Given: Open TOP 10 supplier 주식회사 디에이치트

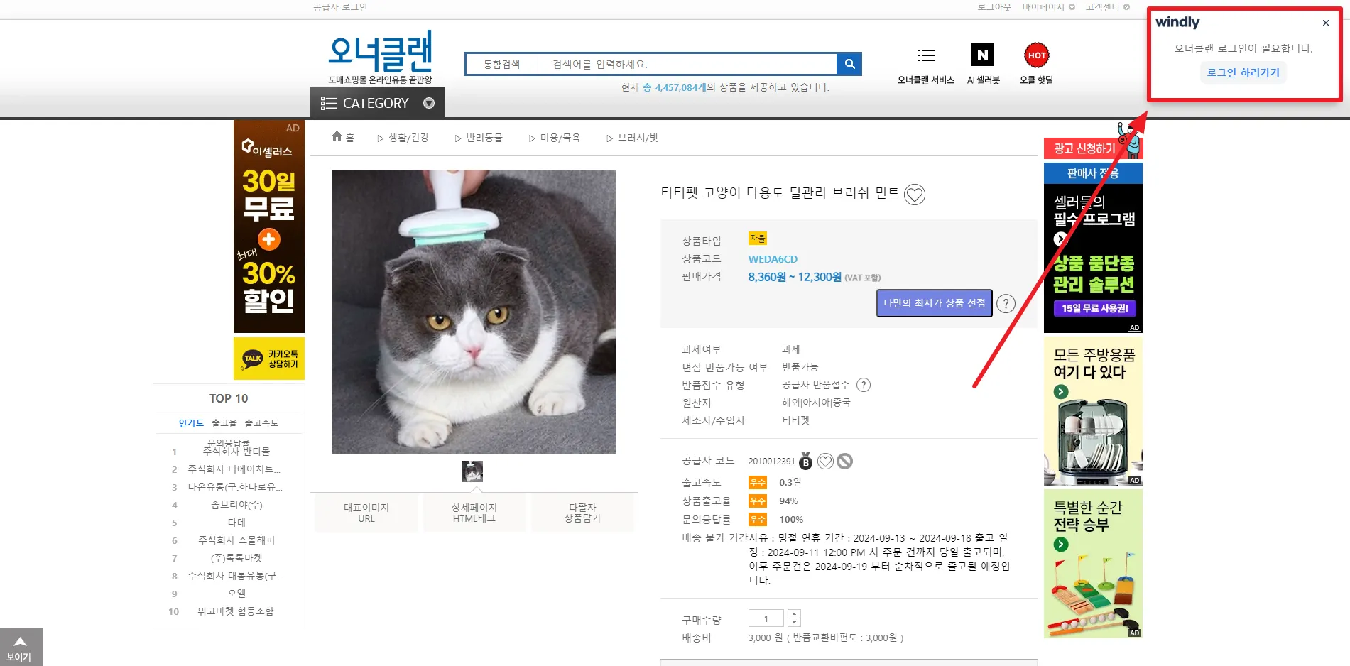Looking at the screenshot, I should pyautogui.click(x=234, y=469).
